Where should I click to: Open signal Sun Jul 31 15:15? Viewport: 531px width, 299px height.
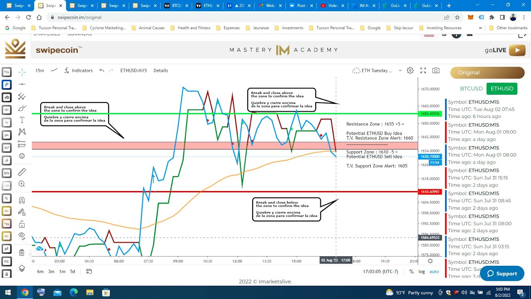(486, 178)
